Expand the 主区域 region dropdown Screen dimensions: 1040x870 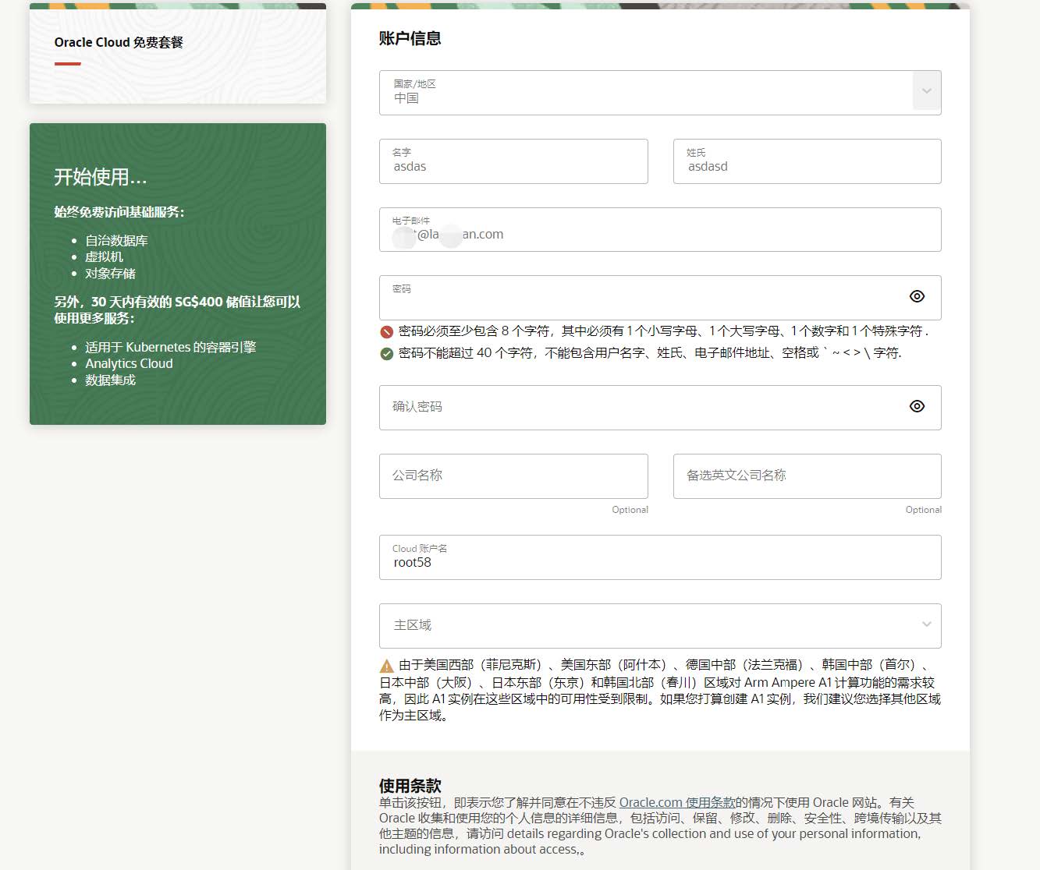[926, 624]
